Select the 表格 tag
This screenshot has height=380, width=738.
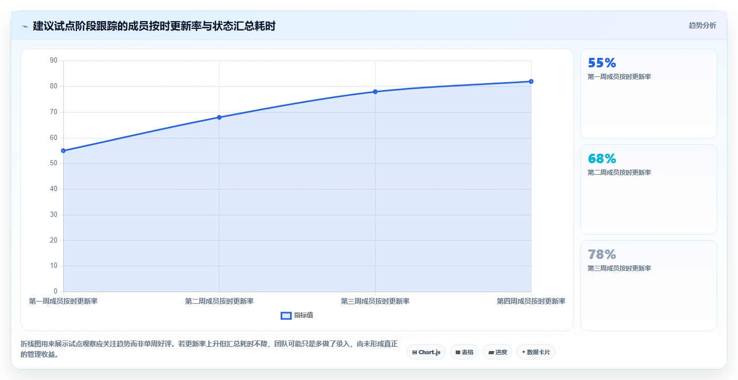(464, 352)
